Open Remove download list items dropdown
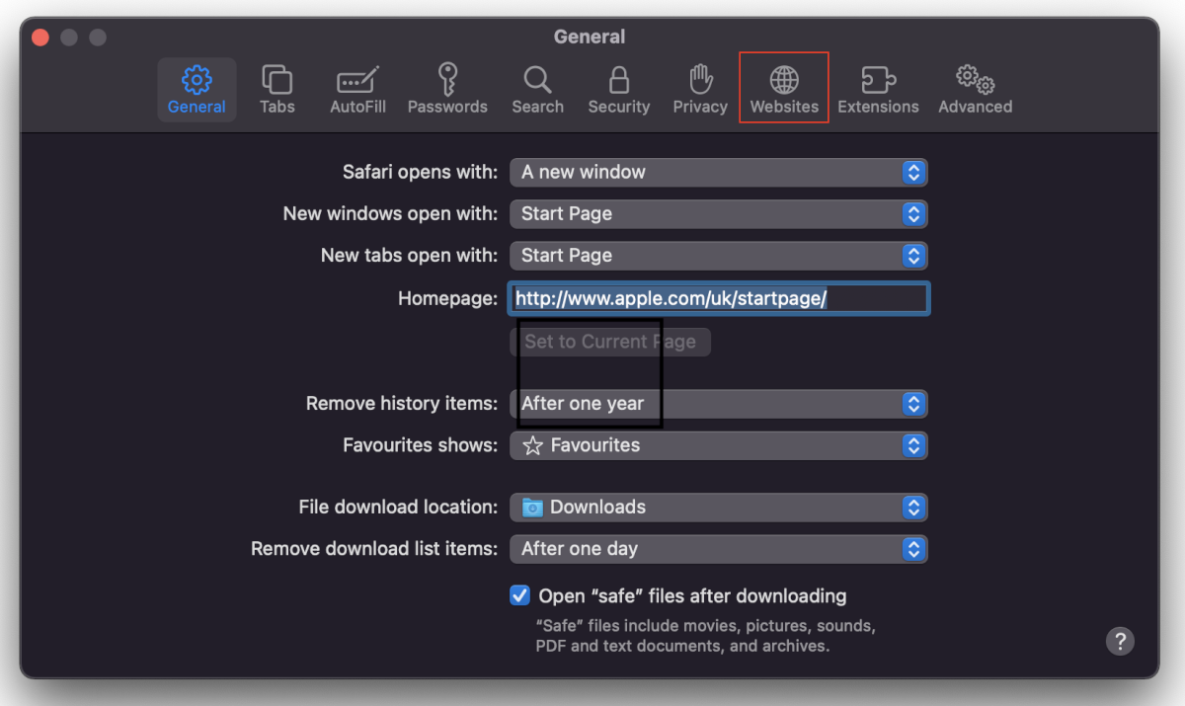Screen dimensions: 1185x706 coord(718,548)
